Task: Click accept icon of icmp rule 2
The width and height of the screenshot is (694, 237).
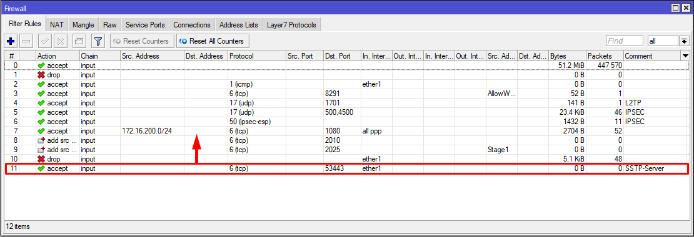Action: (42, 84)
